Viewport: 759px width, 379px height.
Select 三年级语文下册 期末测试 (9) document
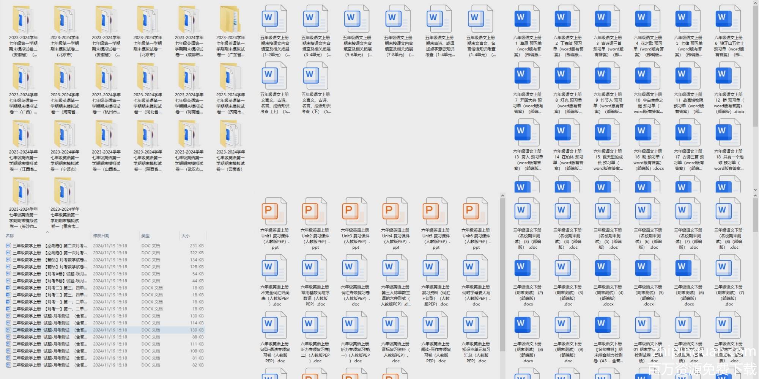point(568,338)
